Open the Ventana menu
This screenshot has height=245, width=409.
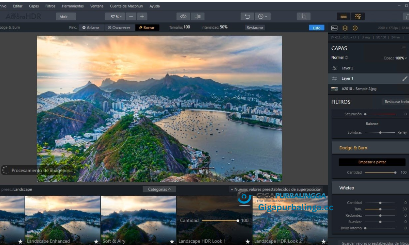point(97,6)
